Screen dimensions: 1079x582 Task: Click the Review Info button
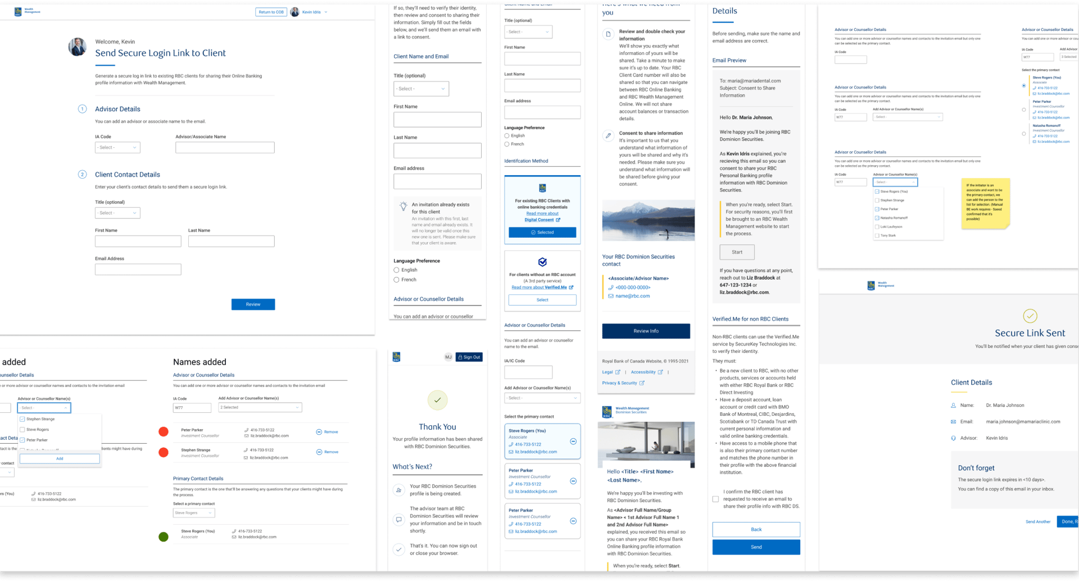coord(646,331)
